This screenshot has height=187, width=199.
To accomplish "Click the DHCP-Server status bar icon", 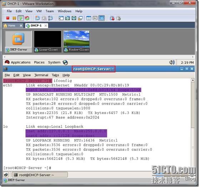I will click(x=5, y=180).
